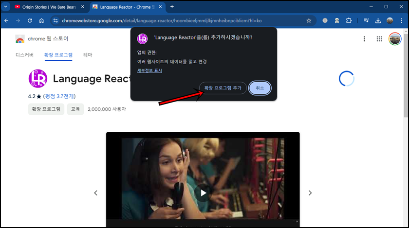Viewport: 409px width, 228px height.
Task: Click the preview video thumbnail
Action: coord(203,179)
